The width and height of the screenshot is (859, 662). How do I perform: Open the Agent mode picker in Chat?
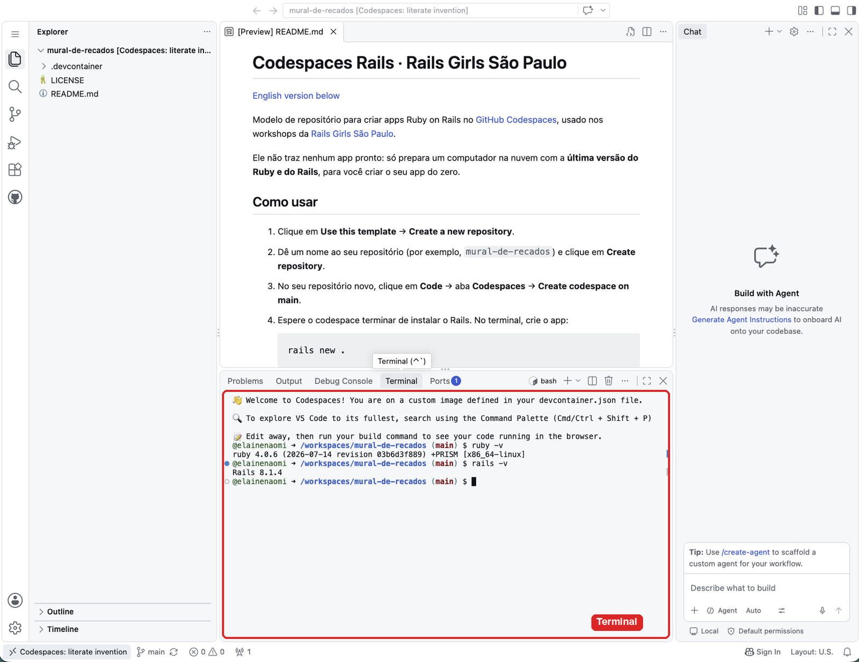pyautogui.click(x=722, y=610)
